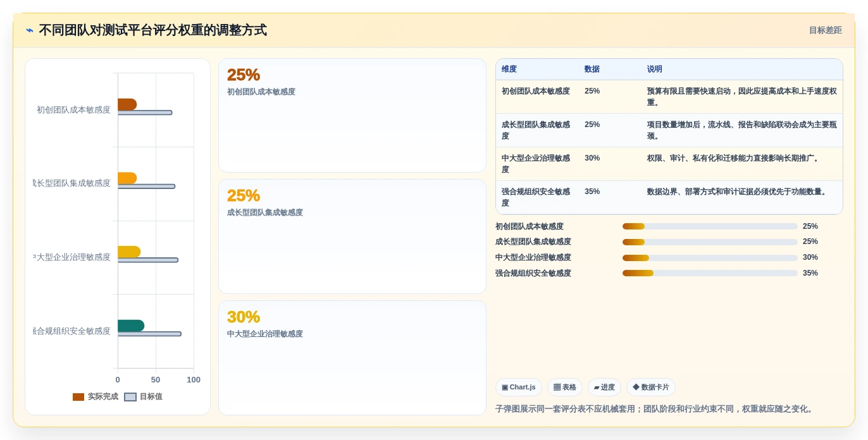Click the brown actual bar for 初创团队成本敏感度
The image size is (868, 440).
[127, 104]
